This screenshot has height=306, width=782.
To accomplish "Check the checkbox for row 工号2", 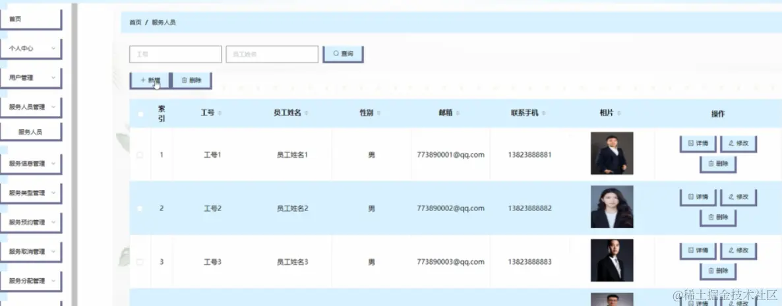I will click(140, 208).
